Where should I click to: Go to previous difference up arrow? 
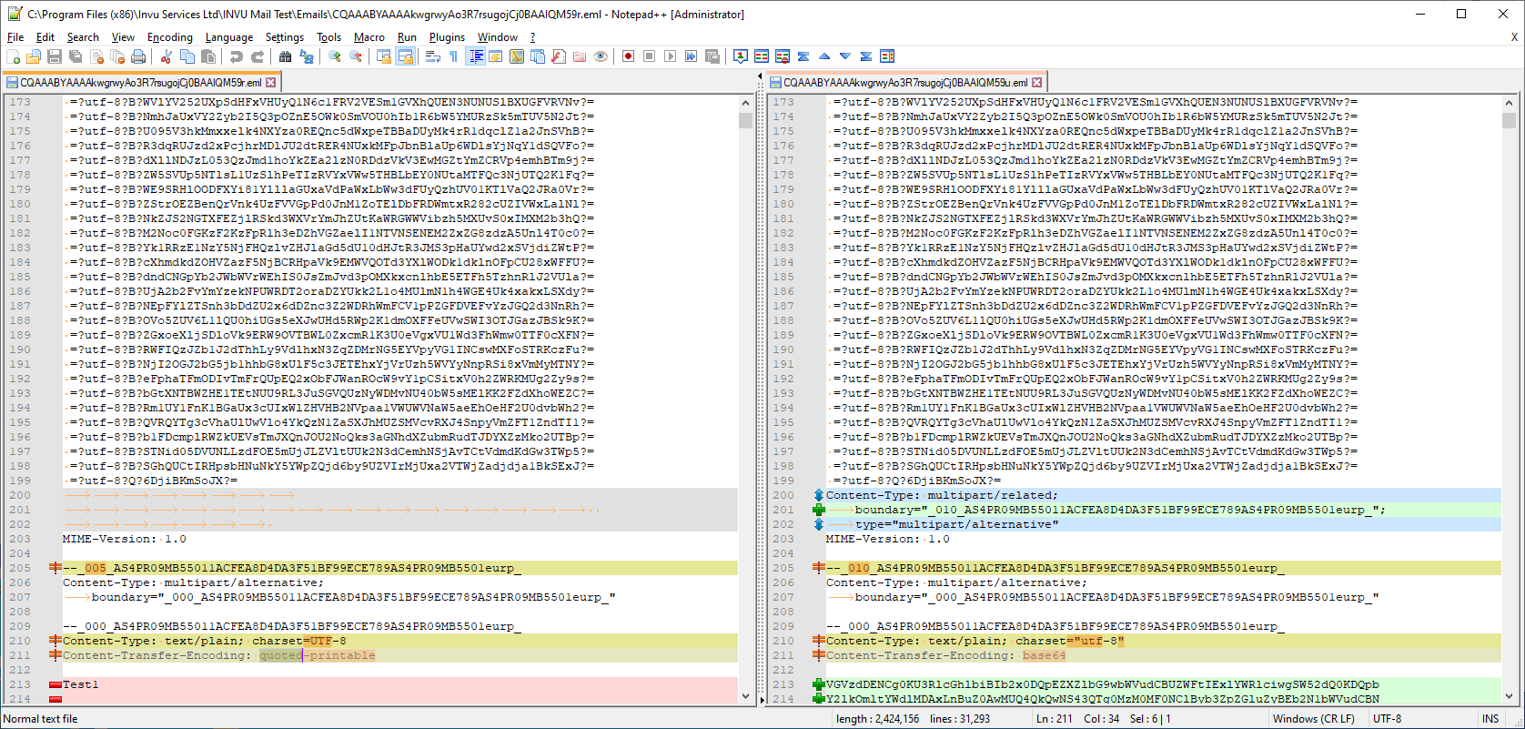point(824,56)
